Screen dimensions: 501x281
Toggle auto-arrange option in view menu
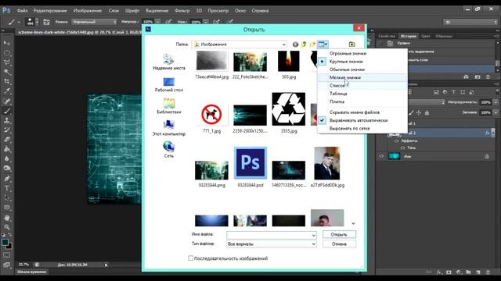pyautogui.click(x=359, y=120)
